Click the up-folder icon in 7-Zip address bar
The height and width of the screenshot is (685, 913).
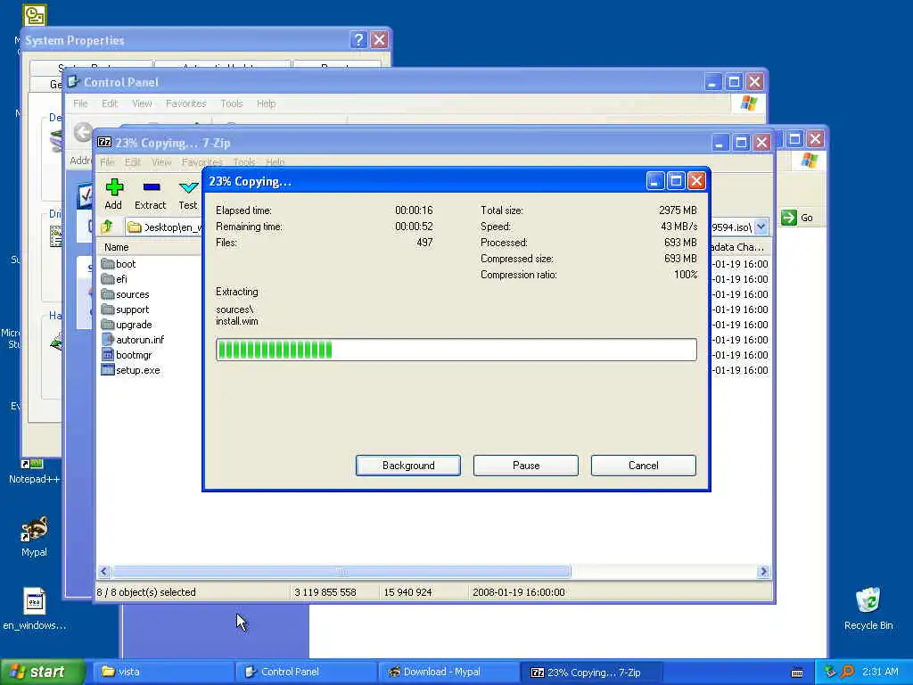coord(107,227)
